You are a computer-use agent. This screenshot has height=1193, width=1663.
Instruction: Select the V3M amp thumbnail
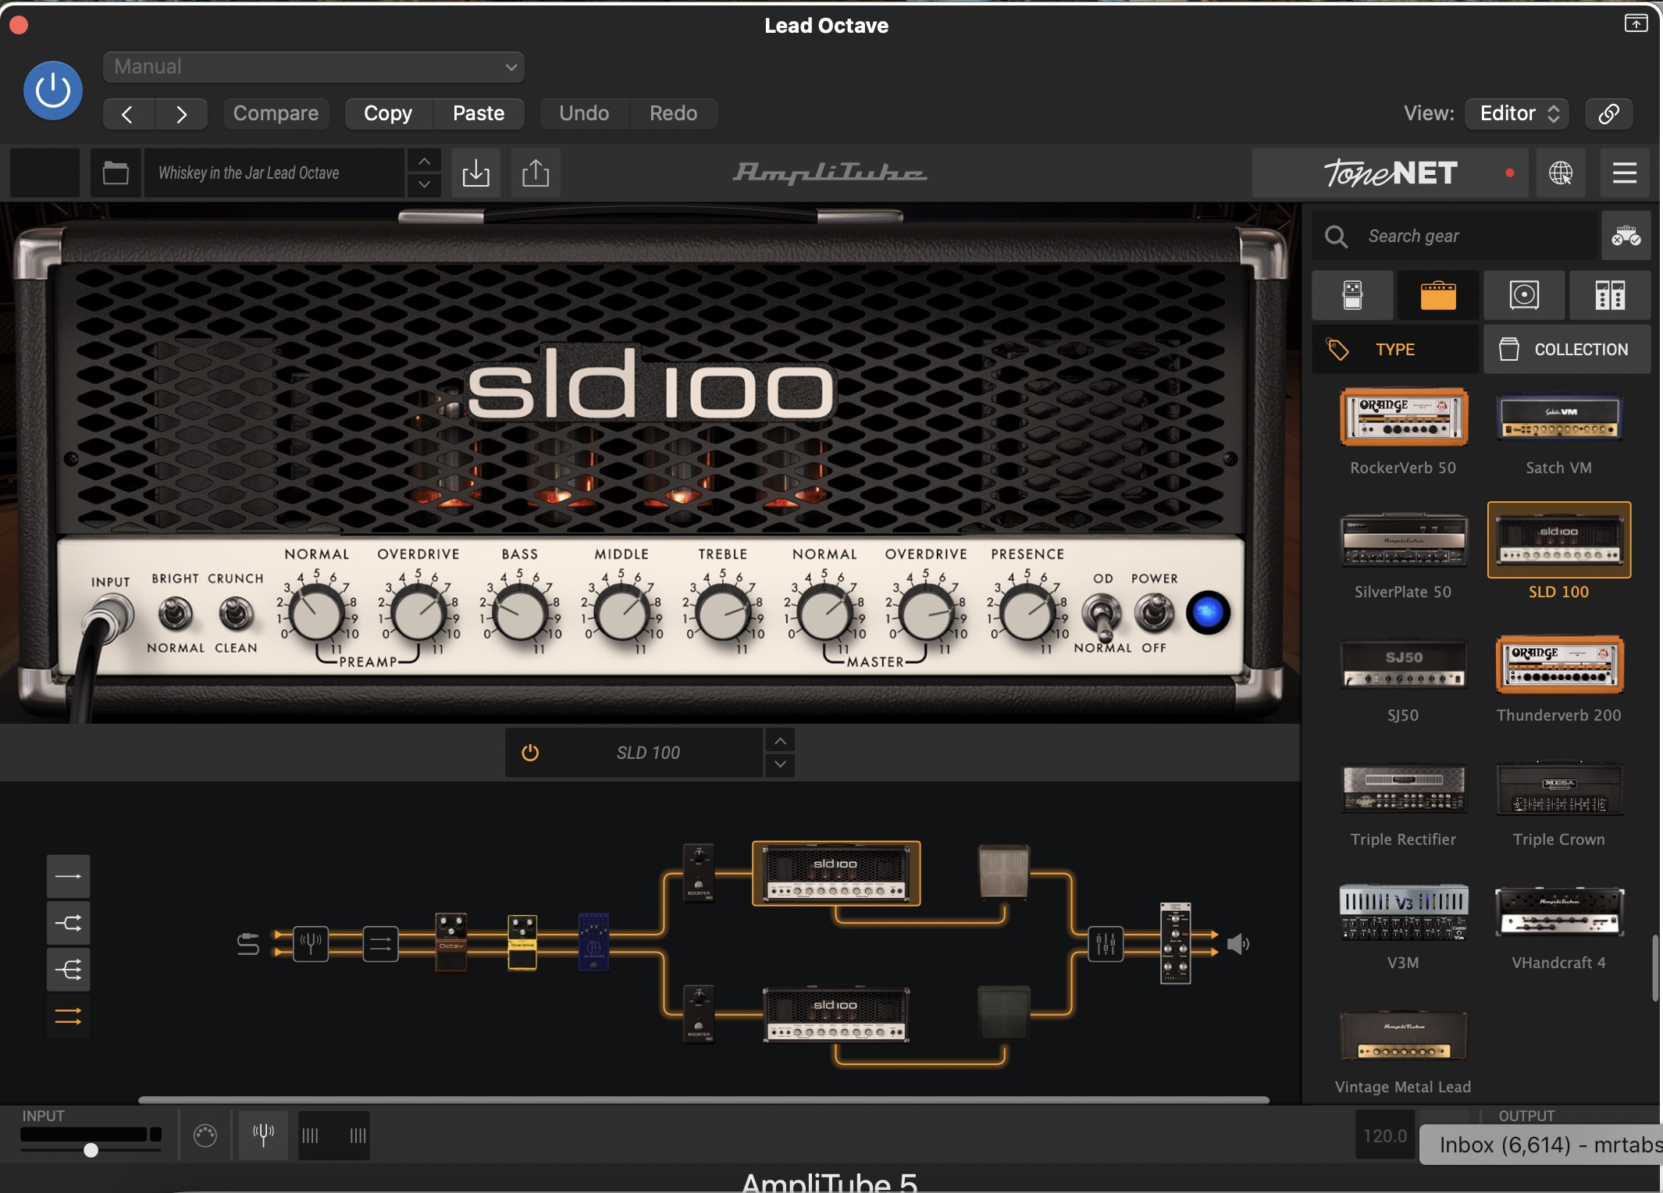coord(1403,912)
